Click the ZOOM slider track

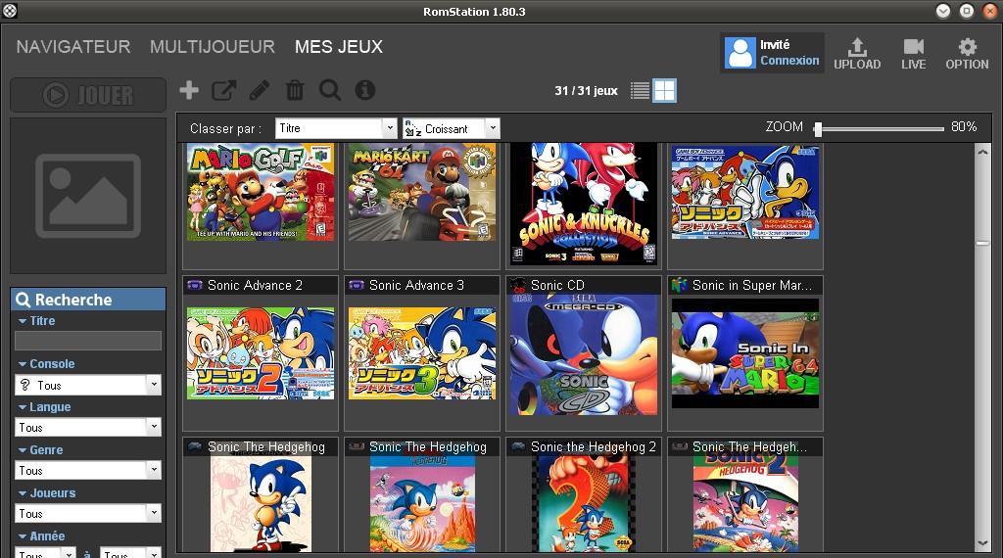tap(881, 129)
